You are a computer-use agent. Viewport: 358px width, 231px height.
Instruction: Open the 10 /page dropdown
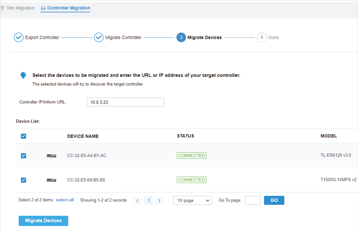(x=193, y=200)
